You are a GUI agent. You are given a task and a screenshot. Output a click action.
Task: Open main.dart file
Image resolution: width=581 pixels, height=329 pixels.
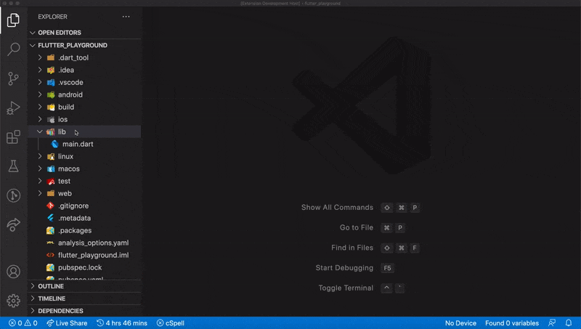[84, 144]
